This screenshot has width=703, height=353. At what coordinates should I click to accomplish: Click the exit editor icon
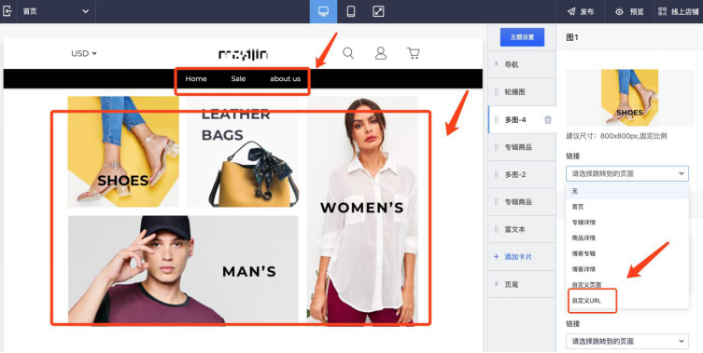[x=7, y=11]
